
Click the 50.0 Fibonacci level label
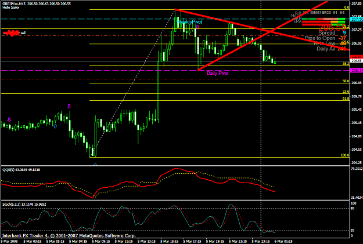point(346,81)
